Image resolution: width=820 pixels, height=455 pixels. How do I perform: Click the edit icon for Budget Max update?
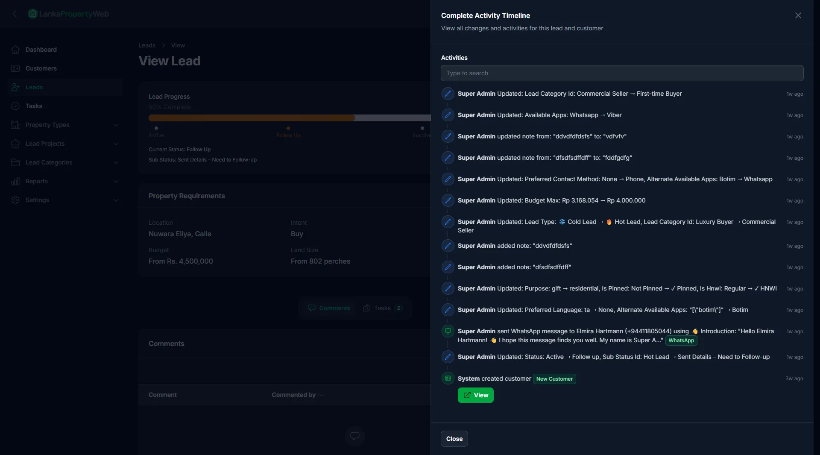(448, 200)
